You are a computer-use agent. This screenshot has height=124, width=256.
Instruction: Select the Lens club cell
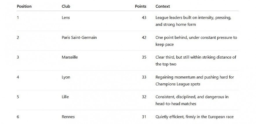pyautogui.click(x=66, y=18)
